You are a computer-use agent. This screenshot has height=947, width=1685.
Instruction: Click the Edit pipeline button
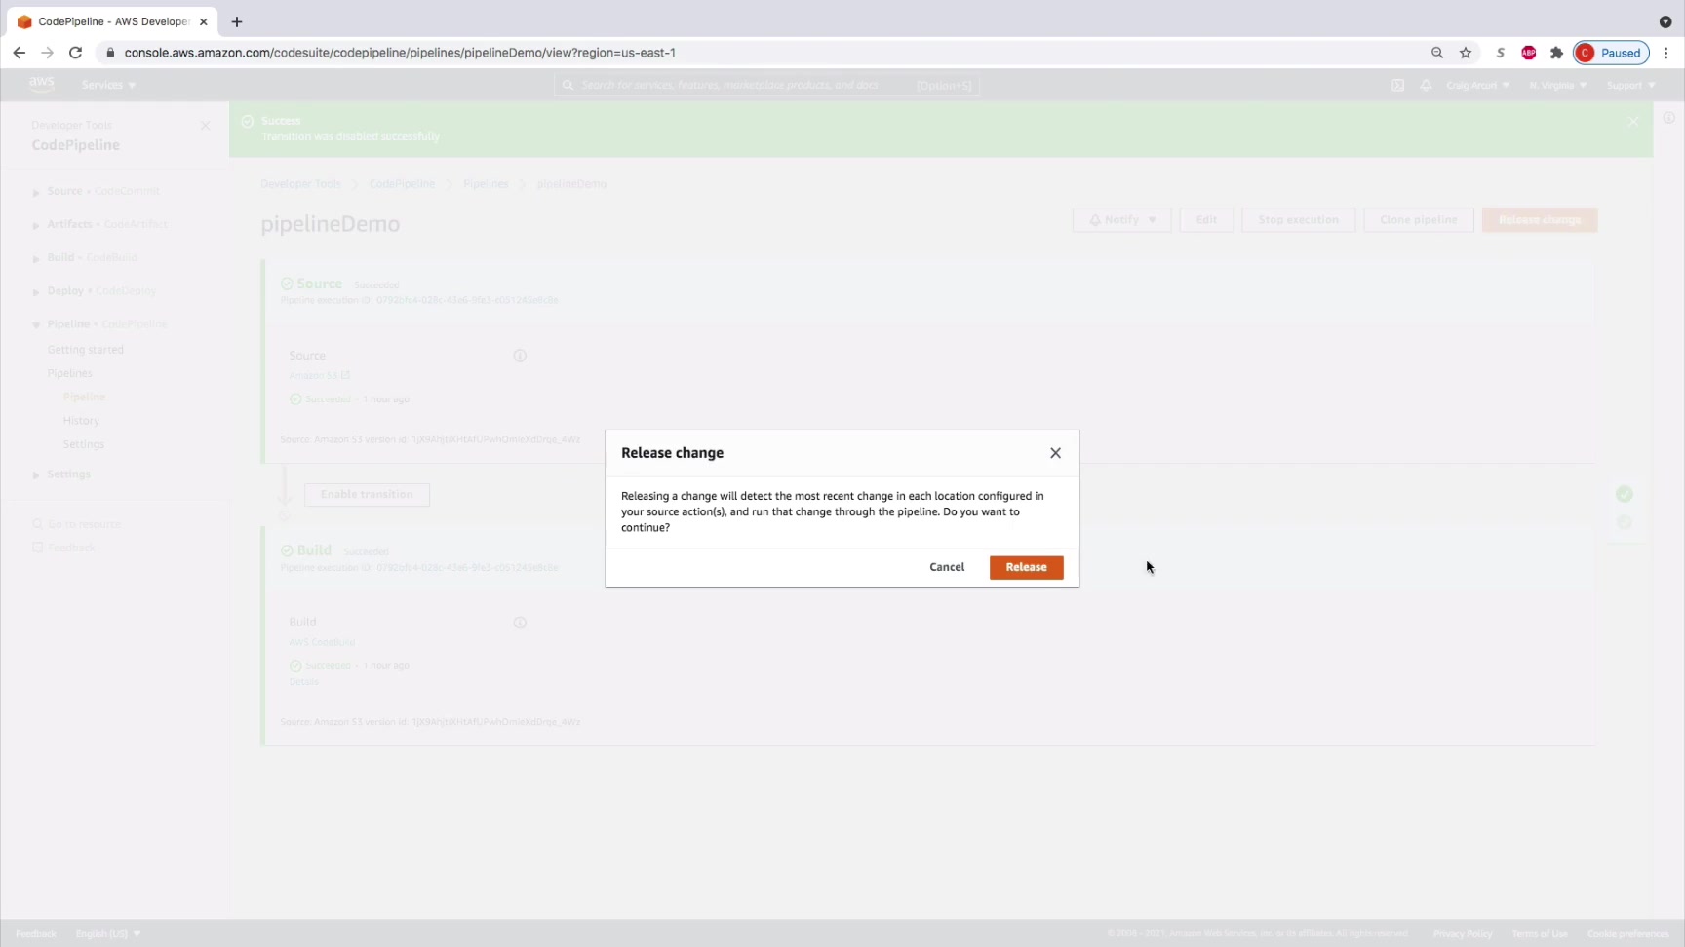(x=1206, y=220)
